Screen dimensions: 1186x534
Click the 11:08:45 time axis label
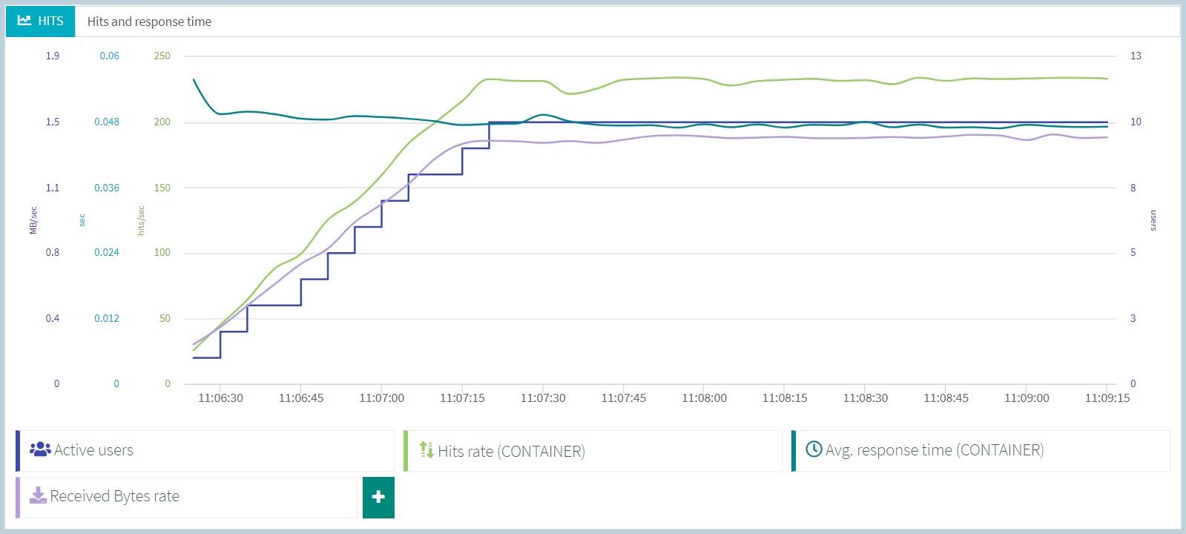[946, 398]
